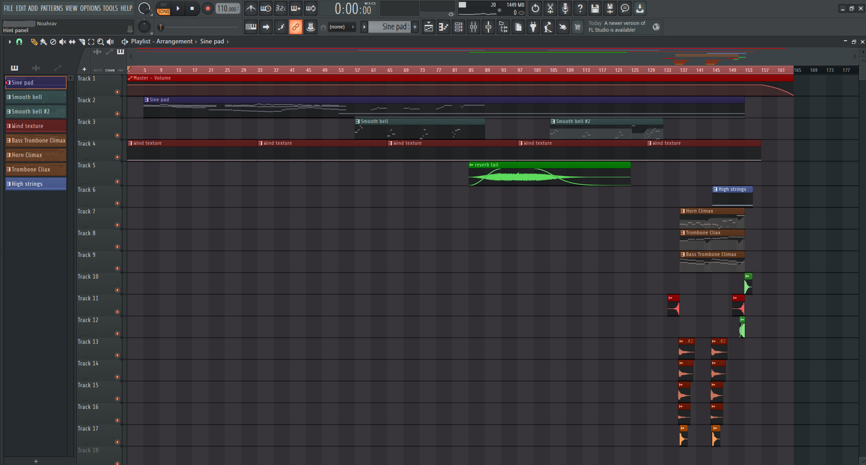
Task: Open the plugin picker plug icon
Action: pos(533,27)
